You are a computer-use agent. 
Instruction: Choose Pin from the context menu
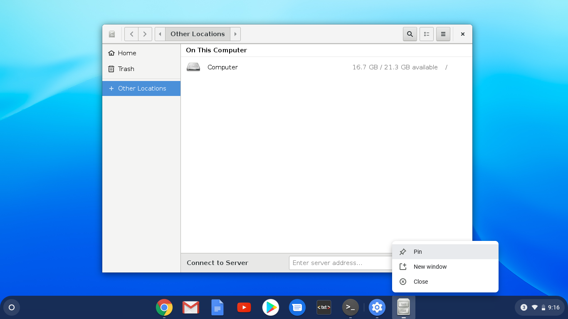tap(445, 252)
